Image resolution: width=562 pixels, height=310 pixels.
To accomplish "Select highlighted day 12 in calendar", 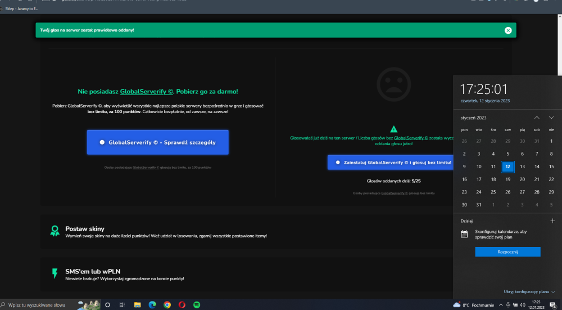I will (508, 167).
